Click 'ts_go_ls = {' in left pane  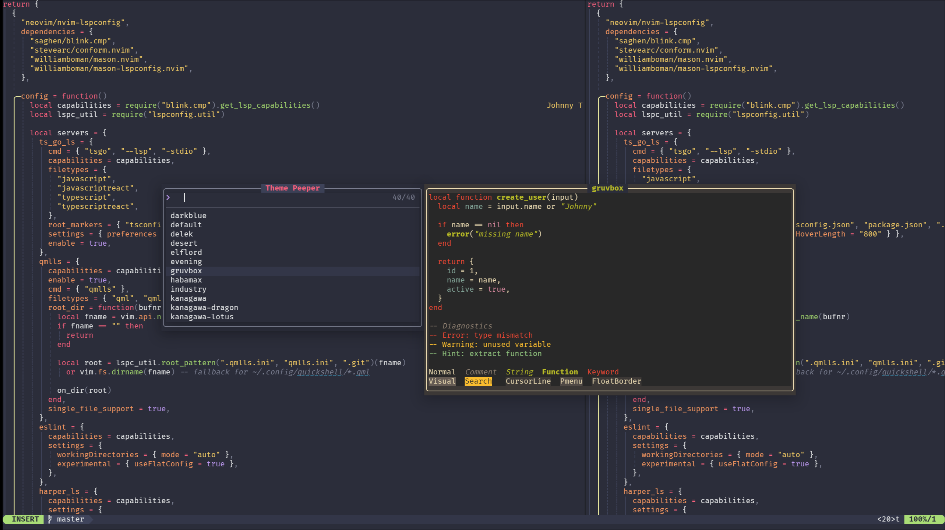tap(66, 142)
